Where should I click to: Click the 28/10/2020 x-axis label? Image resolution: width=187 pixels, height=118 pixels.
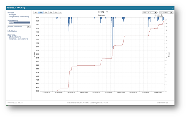point(108,93)
